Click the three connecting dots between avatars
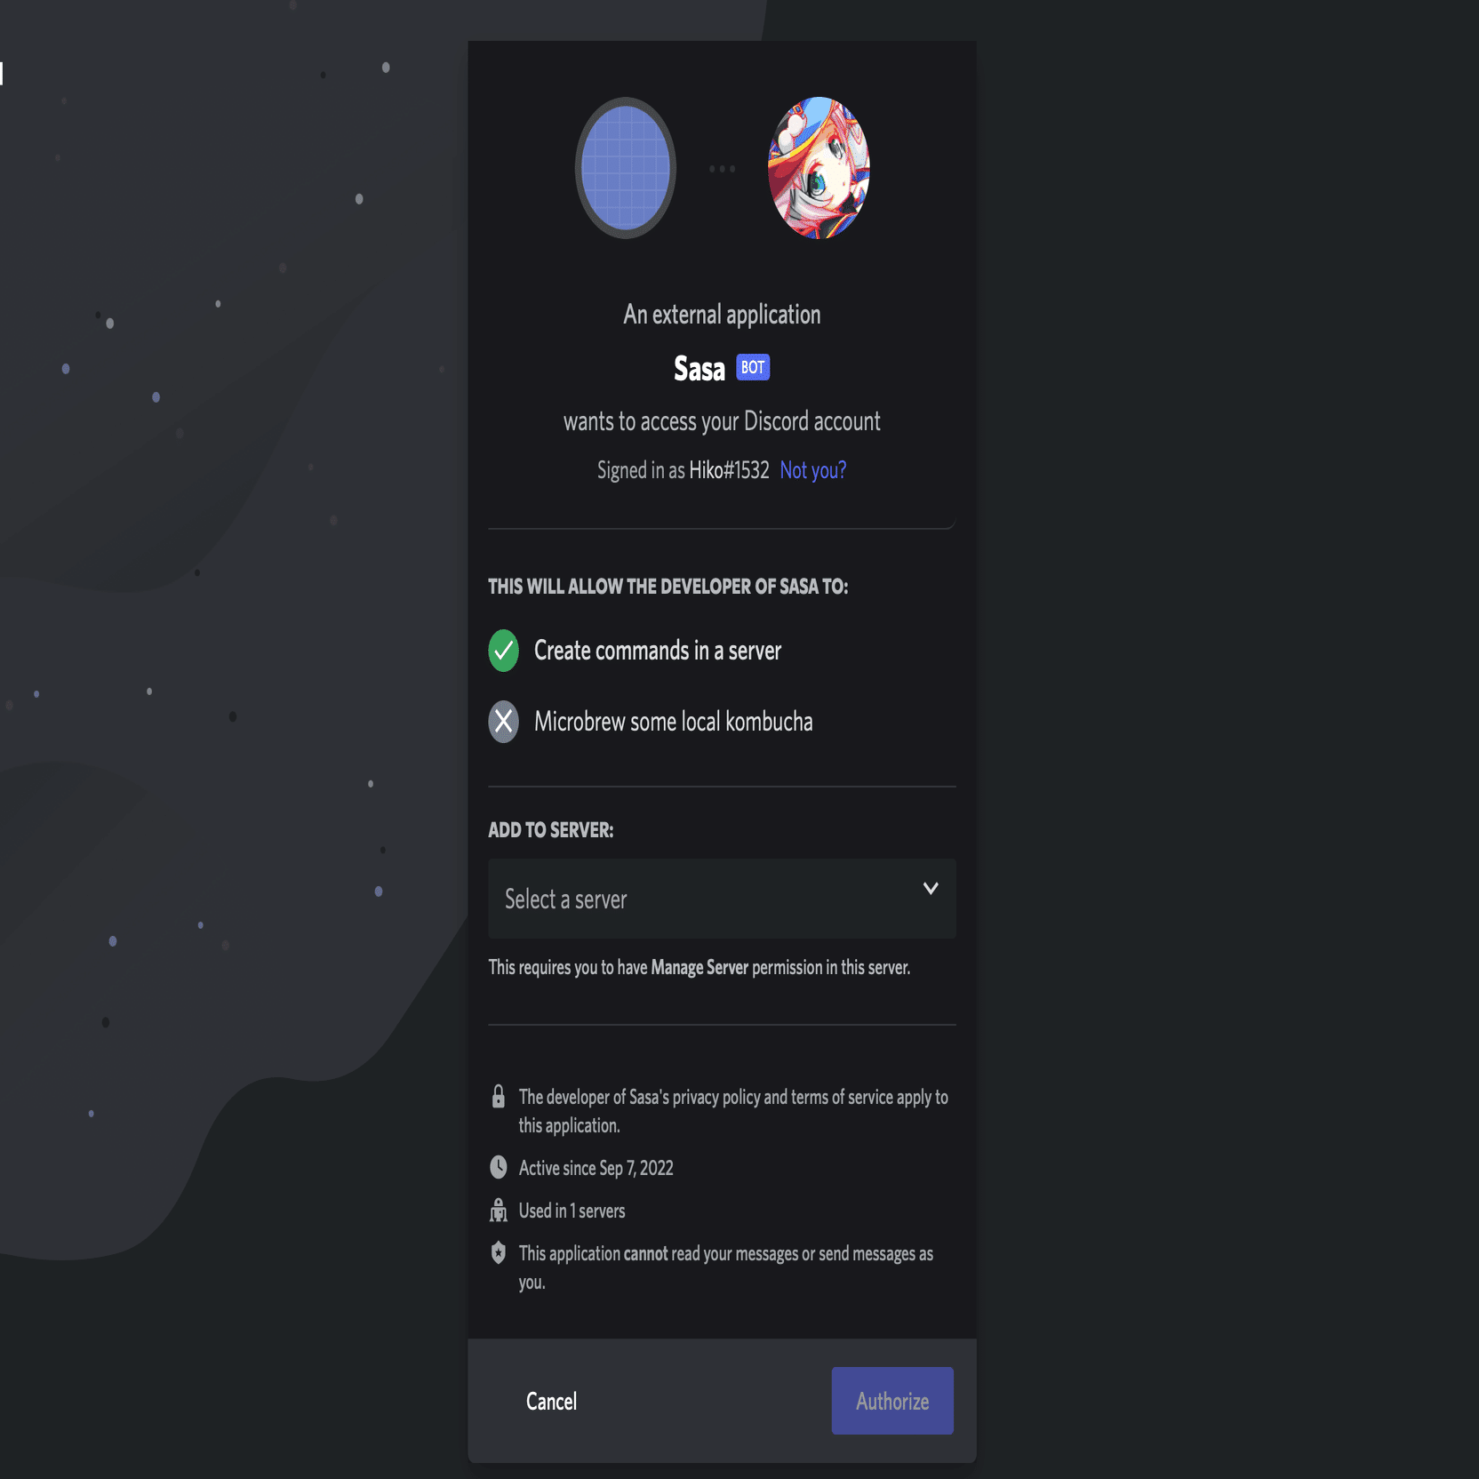 coord(722,169)
